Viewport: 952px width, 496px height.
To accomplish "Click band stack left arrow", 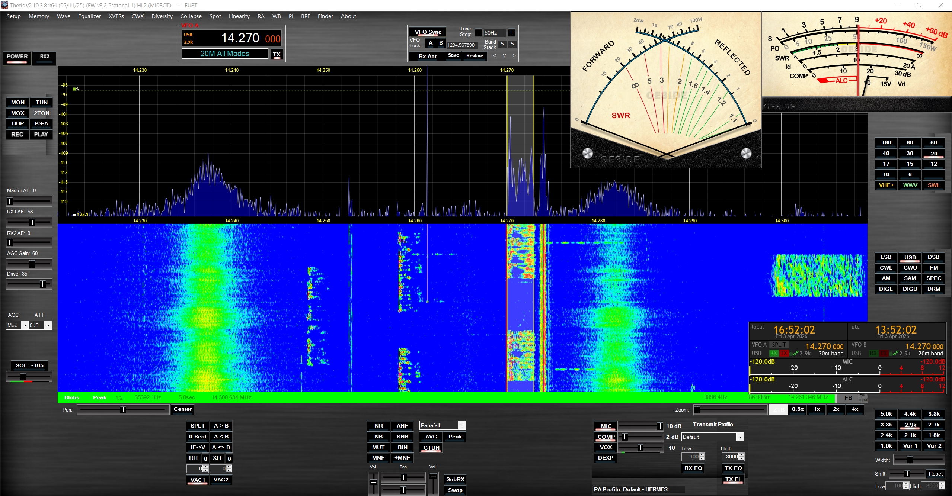I will coord(495,56).
